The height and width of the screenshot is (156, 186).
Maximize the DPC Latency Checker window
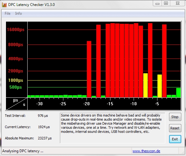[x=166, y=3]
